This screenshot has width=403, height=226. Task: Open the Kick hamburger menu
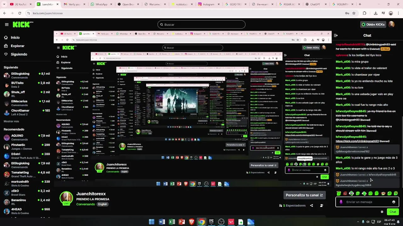point(7,24)
